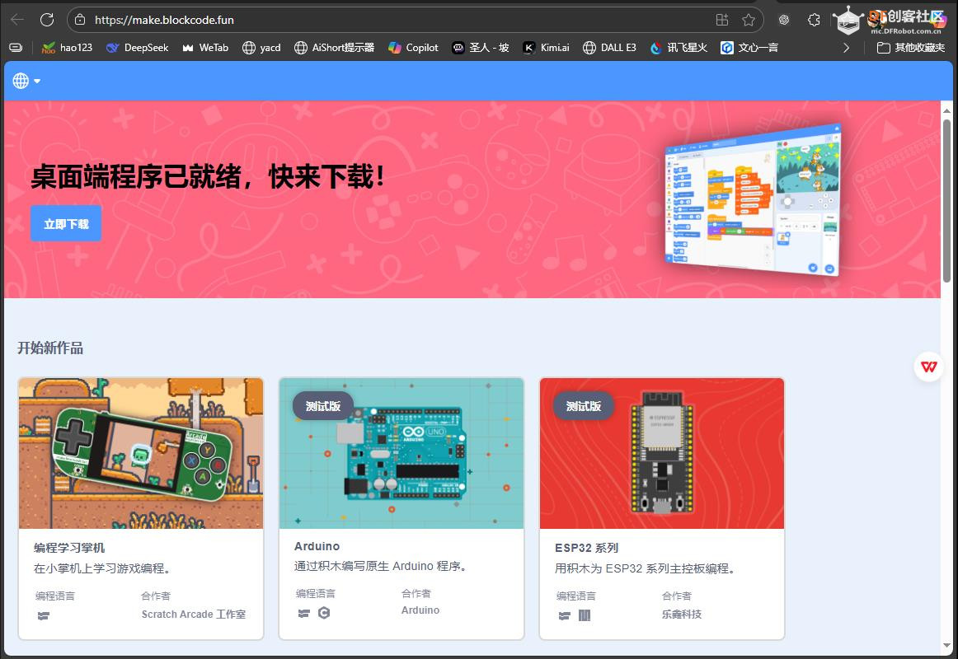
Task: Open the 编程学习掌机 game console thumbnail
Action: click(x=141, y=453)
